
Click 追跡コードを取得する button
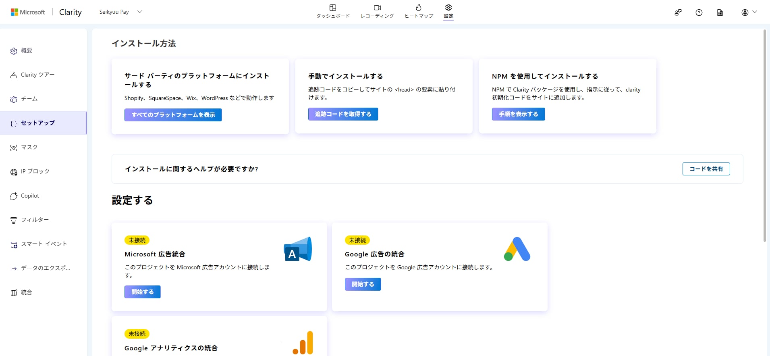coord(343,114)
